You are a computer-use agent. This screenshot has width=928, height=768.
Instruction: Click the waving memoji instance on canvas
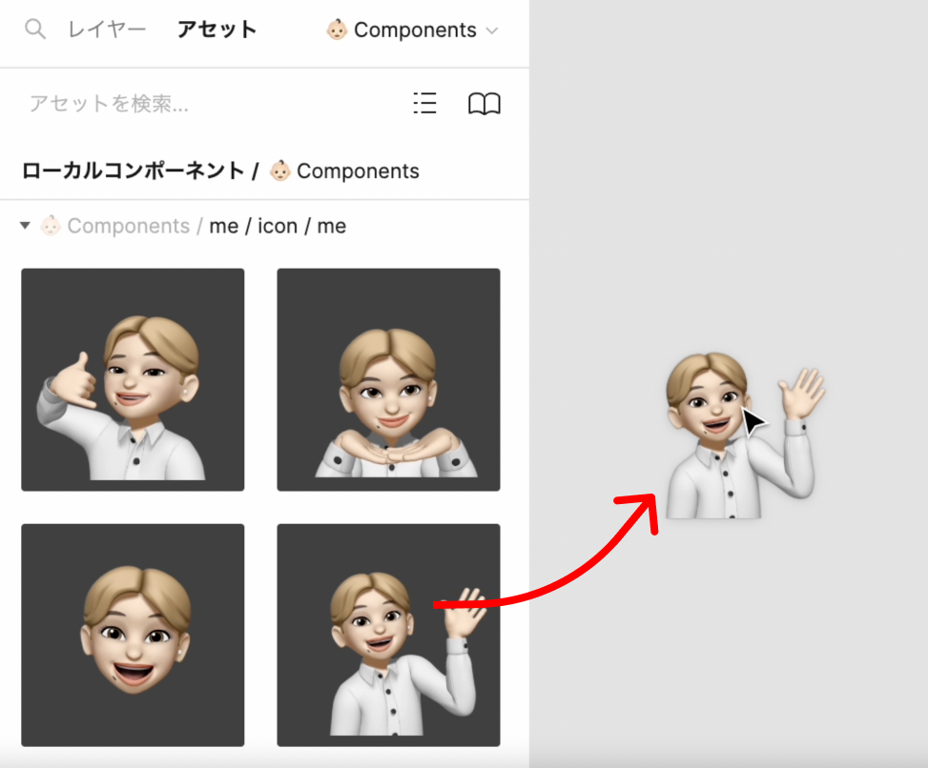[x=745, y=435]
